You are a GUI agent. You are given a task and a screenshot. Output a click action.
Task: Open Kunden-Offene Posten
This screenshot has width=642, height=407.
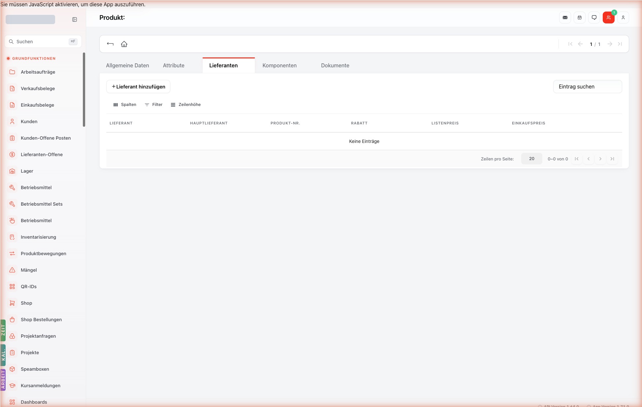click(43, 138)
